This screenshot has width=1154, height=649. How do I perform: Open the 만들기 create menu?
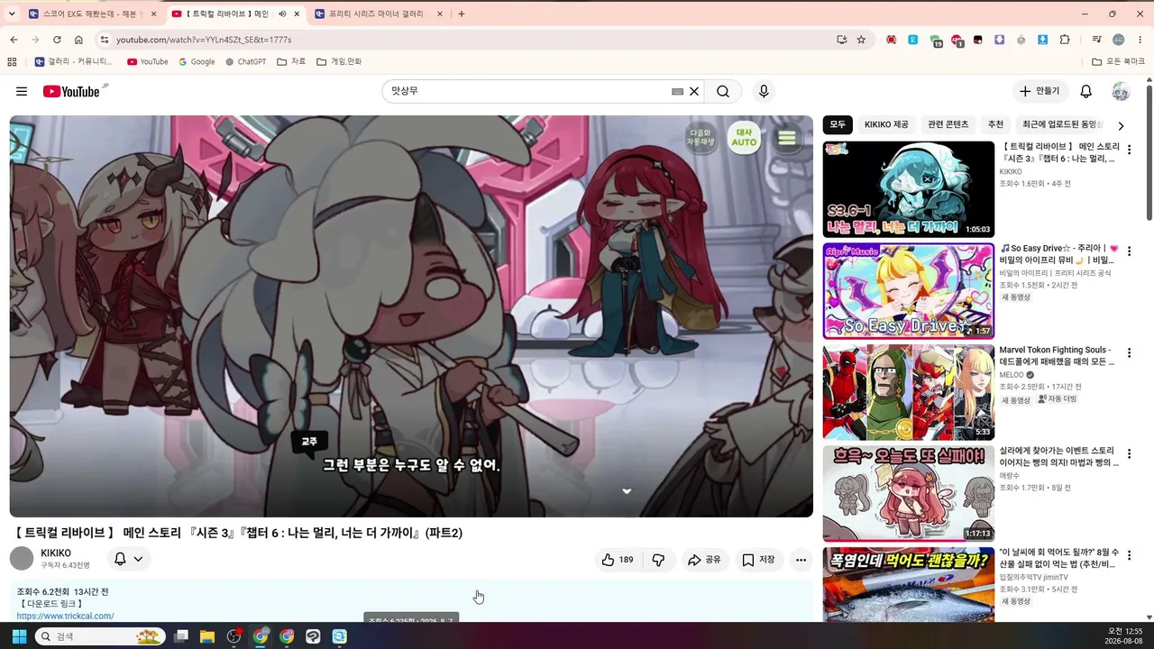pyautogui.click(x=1040, y=91)
